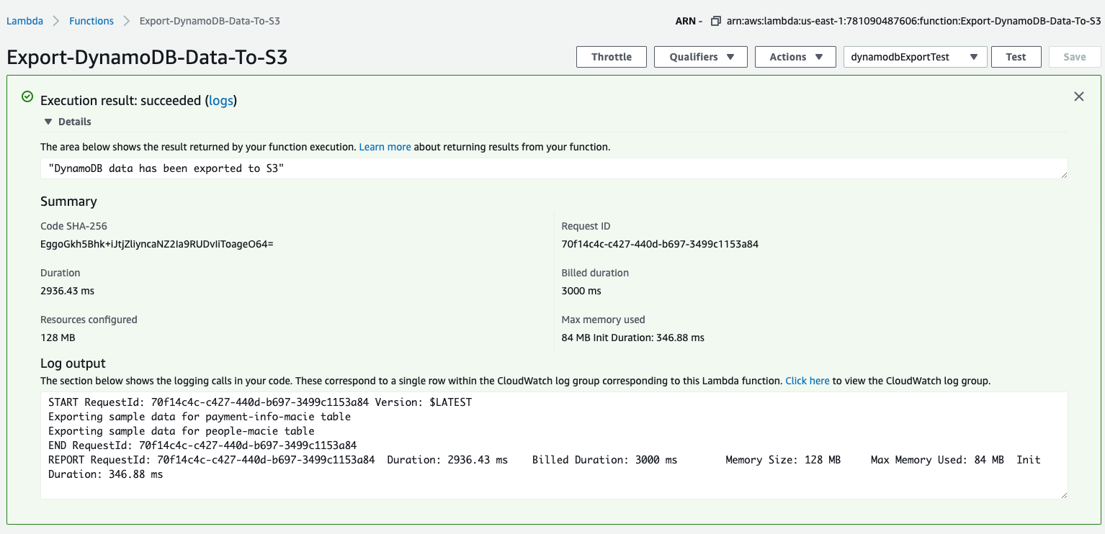
Task: Click the END RequestId log line
Action: (202, 445)
